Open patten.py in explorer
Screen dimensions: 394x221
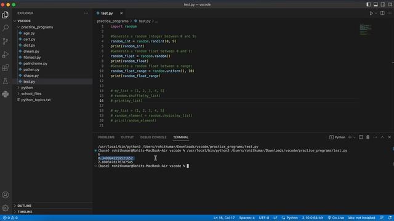click(x=52, y=69)
